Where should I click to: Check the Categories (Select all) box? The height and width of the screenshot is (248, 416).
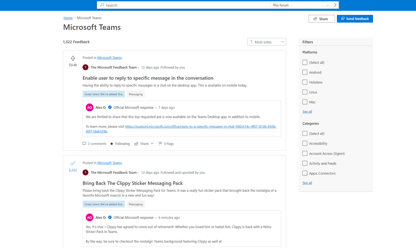coord(305,133)
